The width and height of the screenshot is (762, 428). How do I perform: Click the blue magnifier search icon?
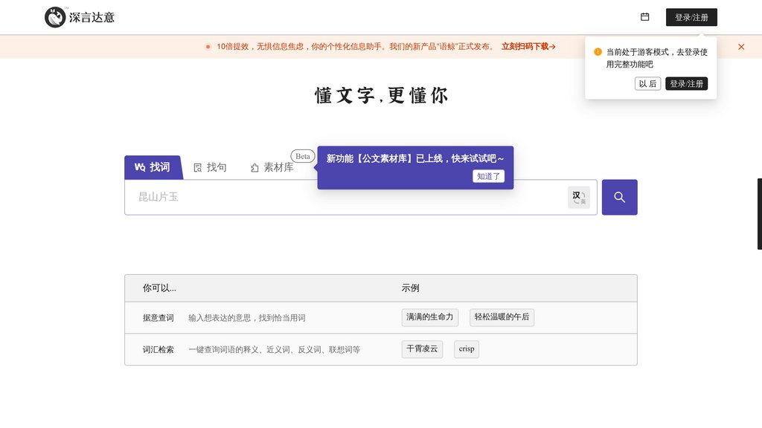[618, 196]
